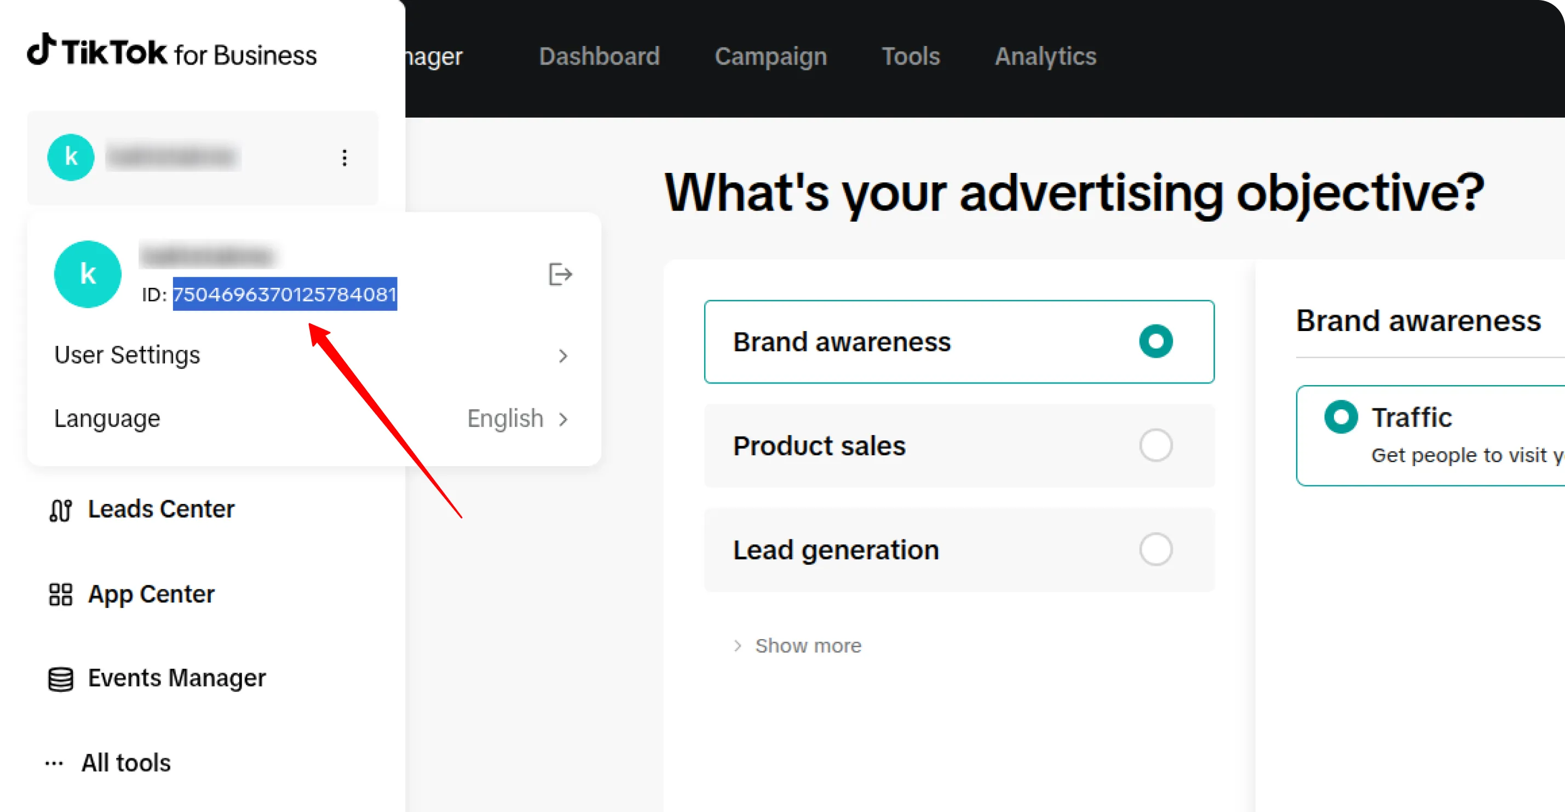Click the logout icon in the account panel

[x=560, y=274]
